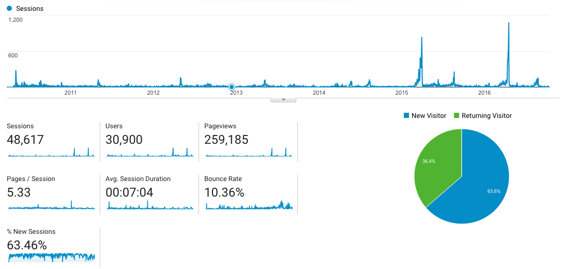Screen dimensions: 561x269
Task: Click the 30,900 users value
Action: (x=124, y=140)
